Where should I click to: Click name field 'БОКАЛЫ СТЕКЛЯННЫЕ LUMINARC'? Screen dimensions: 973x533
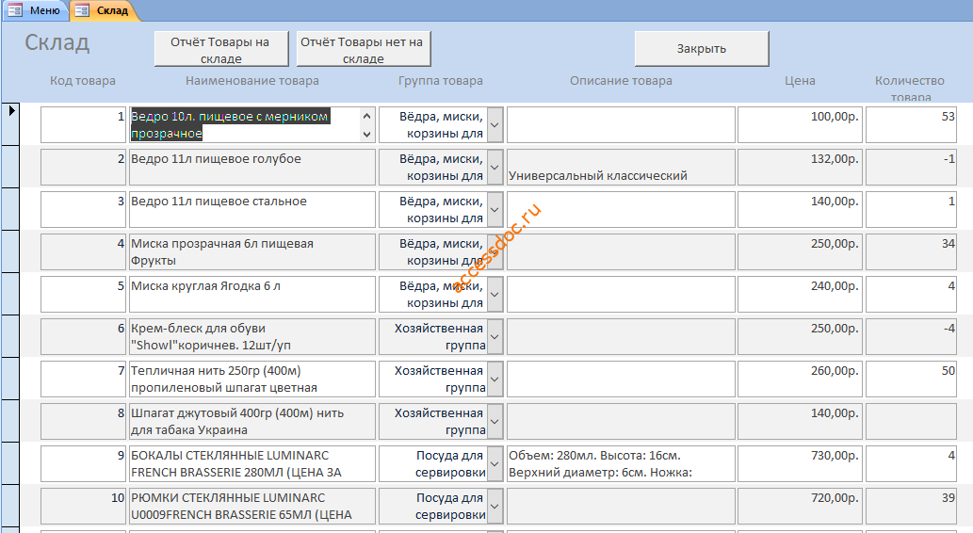pyautogui.click(x=251, y=463)
